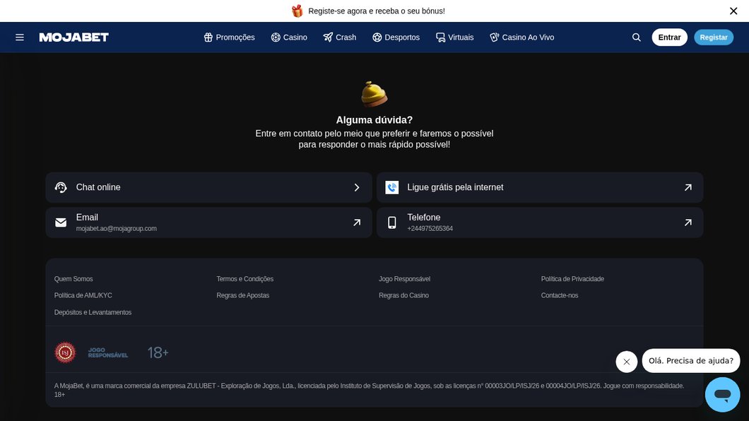The height and width of the screenshot is (421, 749).
Task: Expand the Chat online chevron arrow
Action: pos(357,188)
